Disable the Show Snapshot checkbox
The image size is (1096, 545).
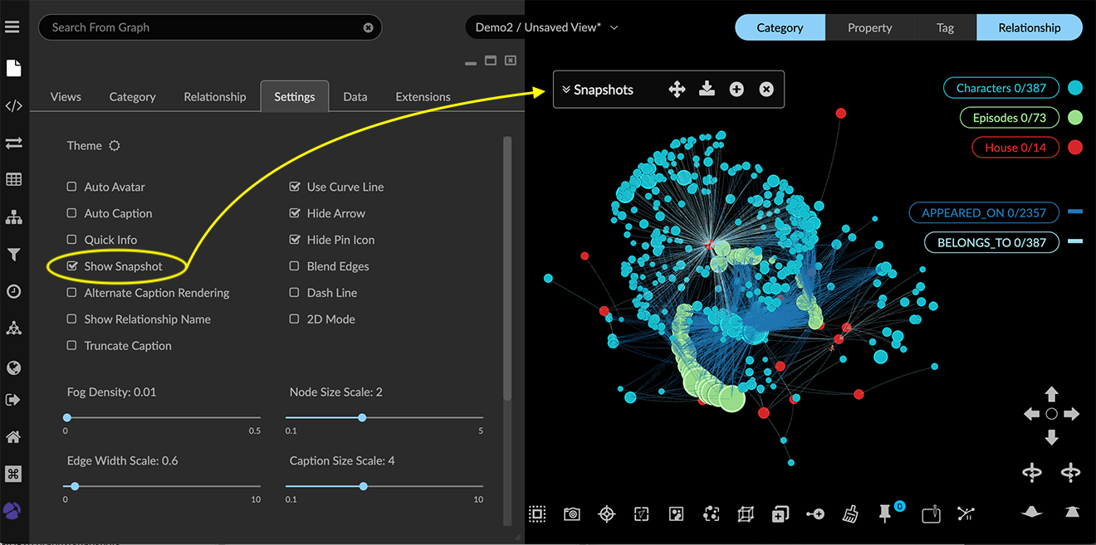pos(72,266)
